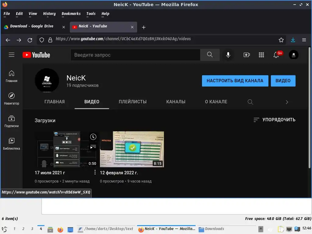Click in the Введите запрос search field

pos(135,55)
